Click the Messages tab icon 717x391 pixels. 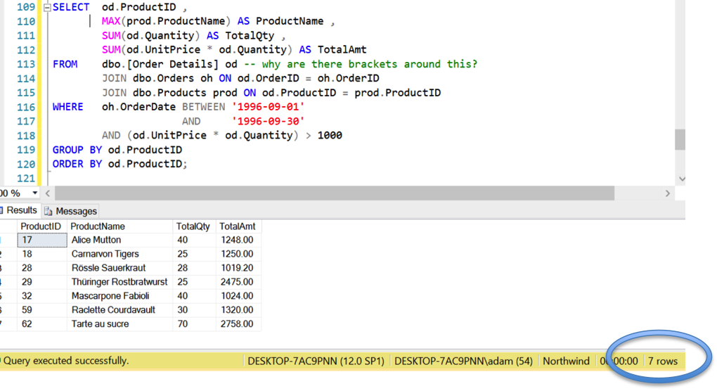[x=48, y=211]
